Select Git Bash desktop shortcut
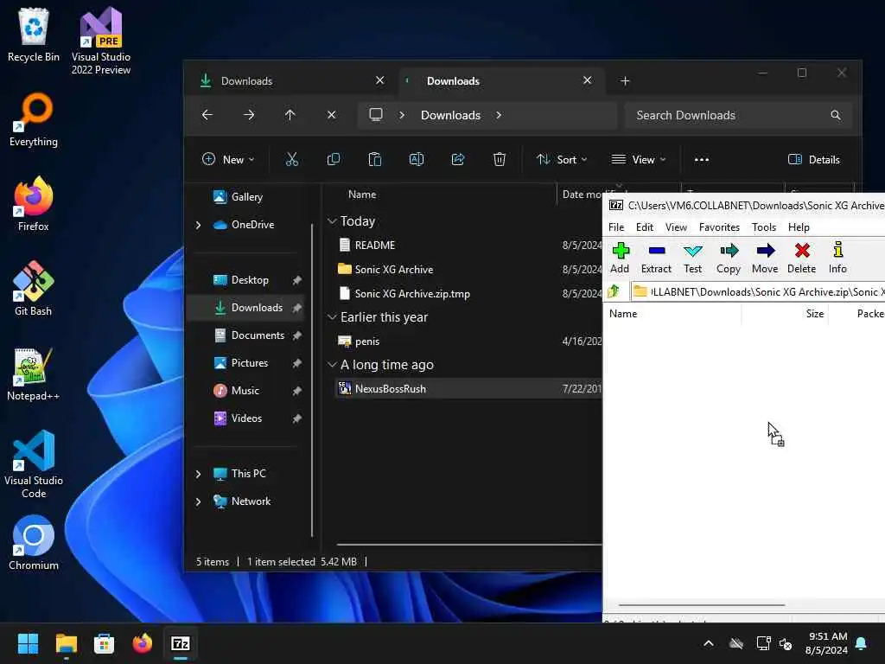 [34, 288]
